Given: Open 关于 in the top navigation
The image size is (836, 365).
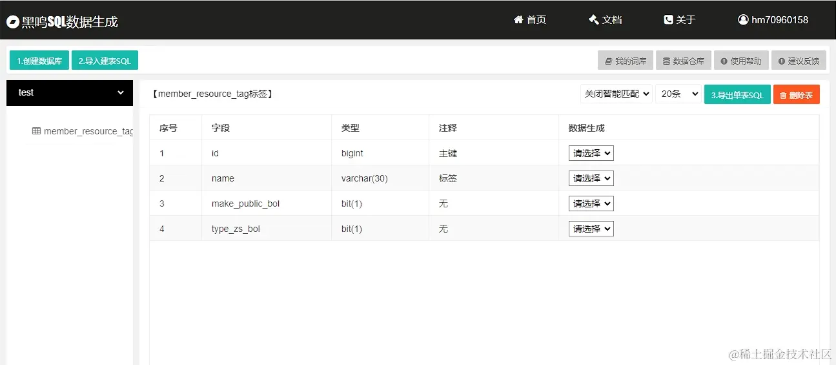Looking at the screenshot, I should tap(680, 20).
